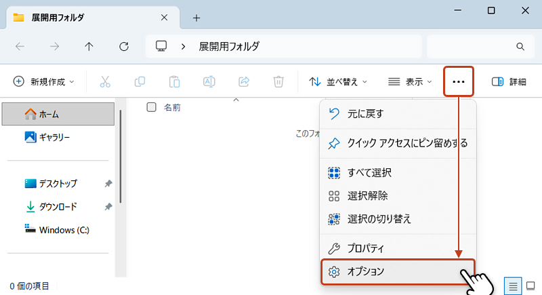
Task: Click the Paste clipboard icon
Action: click(174, 81)
